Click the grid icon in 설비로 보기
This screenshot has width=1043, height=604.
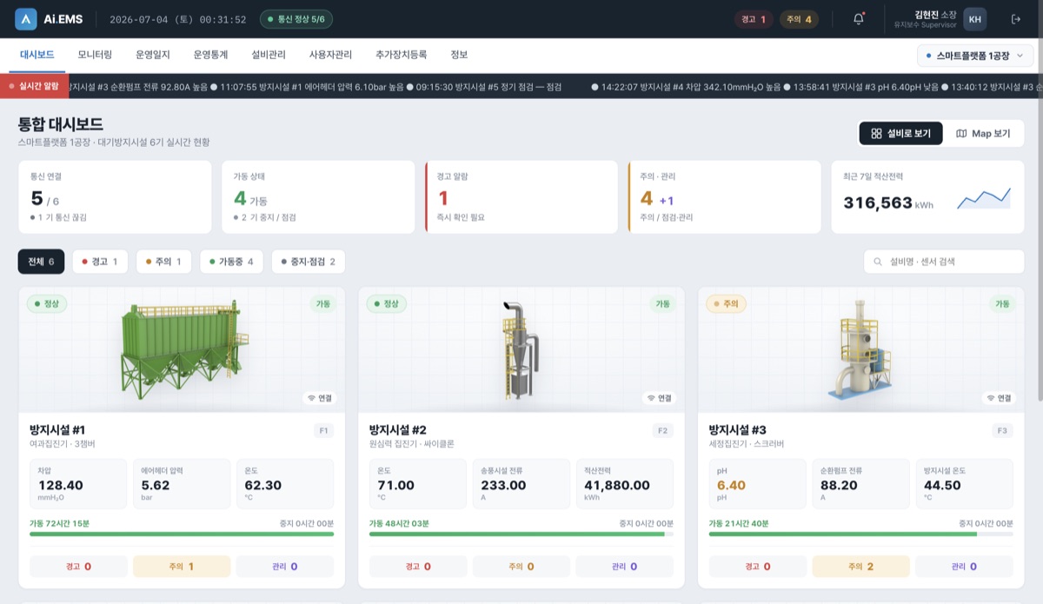[877, 134]
